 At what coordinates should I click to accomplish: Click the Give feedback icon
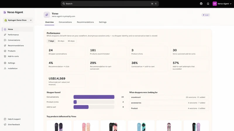pyautogui.click(x=5, y=125)
